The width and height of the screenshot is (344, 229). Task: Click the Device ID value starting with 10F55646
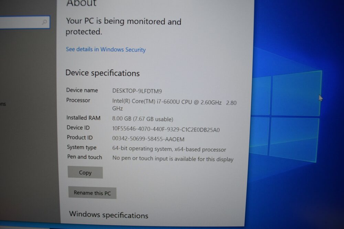pos(166,129)
